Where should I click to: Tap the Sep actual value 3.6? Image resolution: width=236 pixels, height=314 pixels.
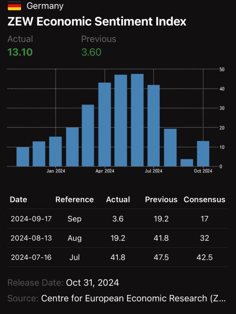point(118,219)
